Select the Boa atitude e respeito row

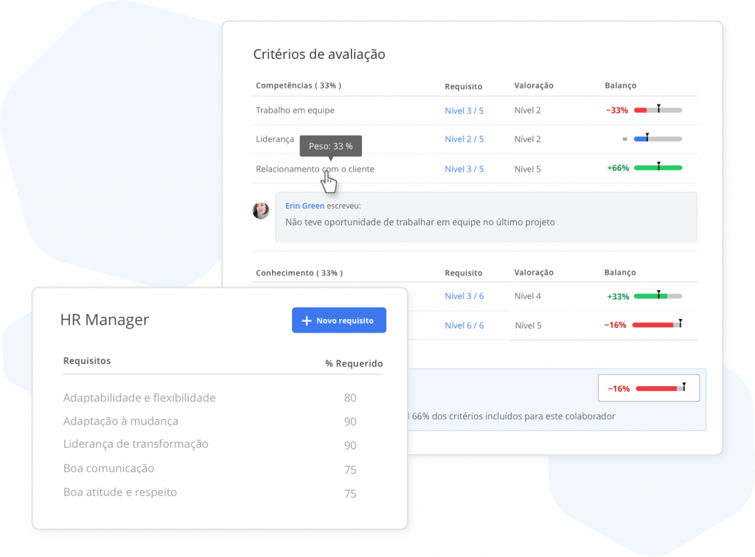[120, 492]
